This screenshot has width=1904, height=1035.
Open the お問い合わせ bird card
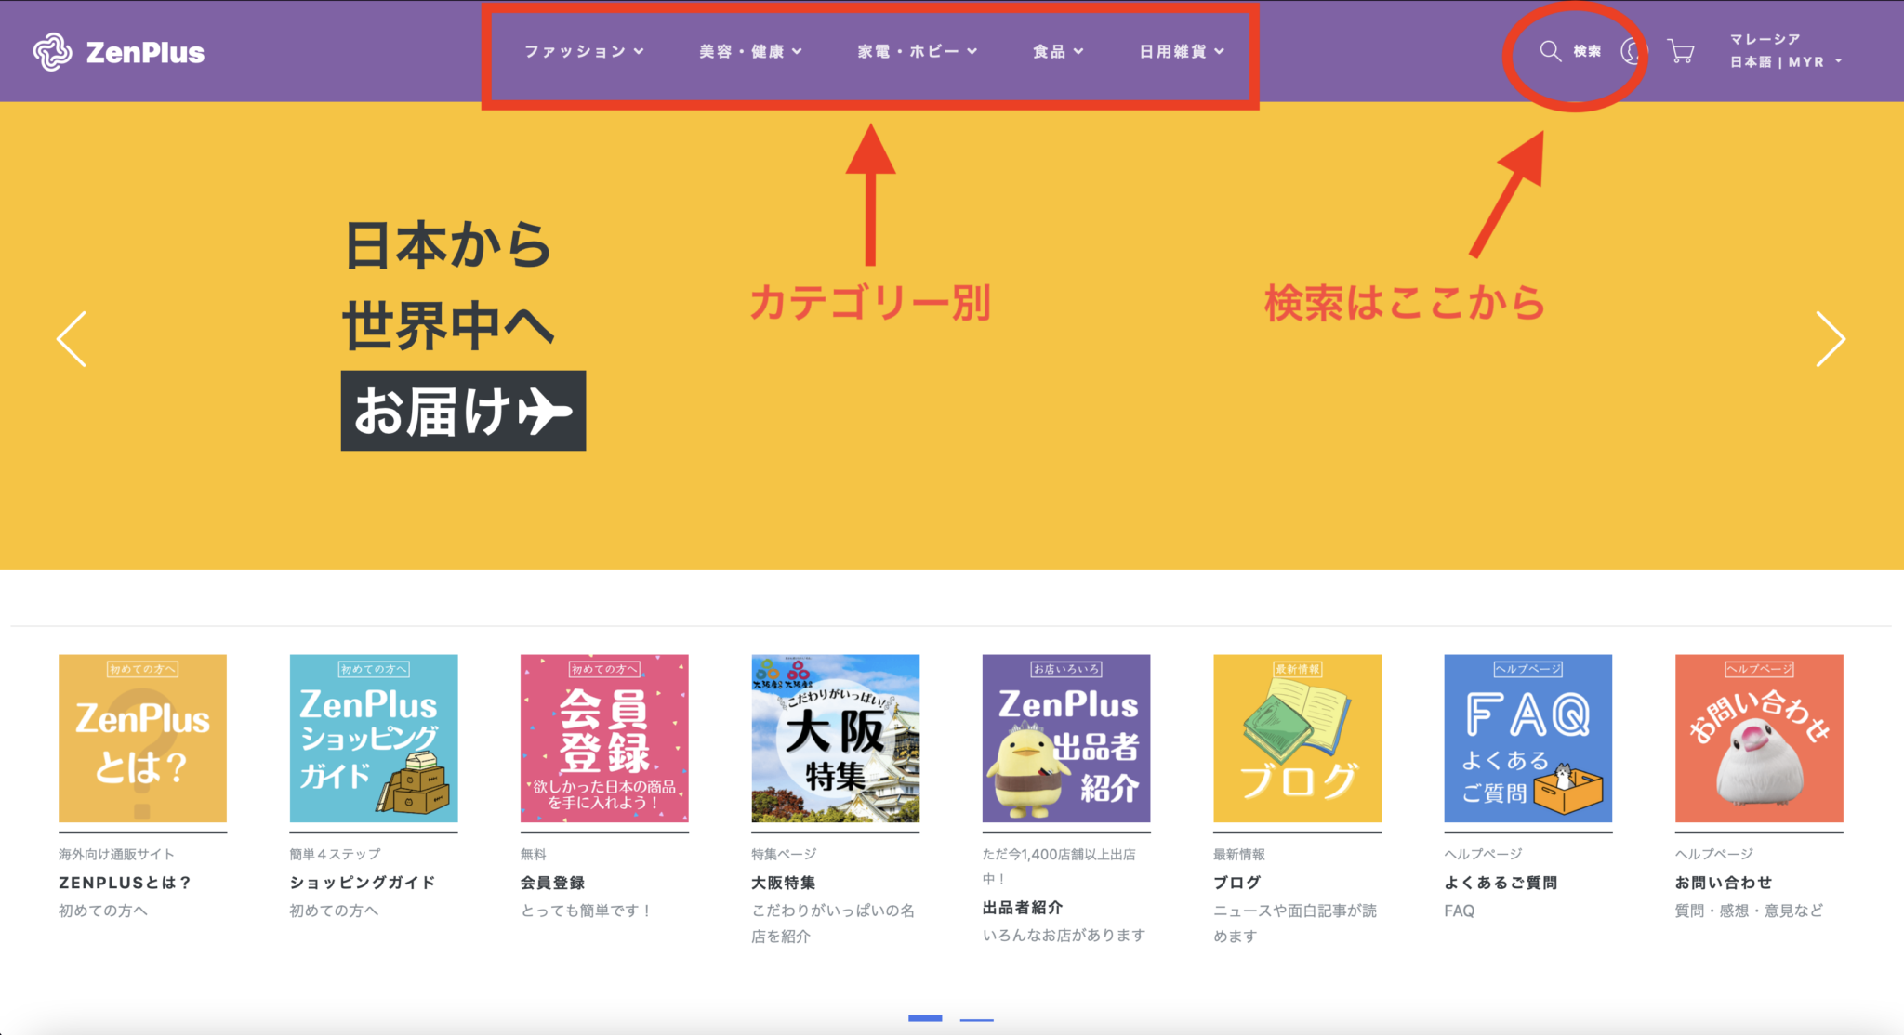point(1757,737)
